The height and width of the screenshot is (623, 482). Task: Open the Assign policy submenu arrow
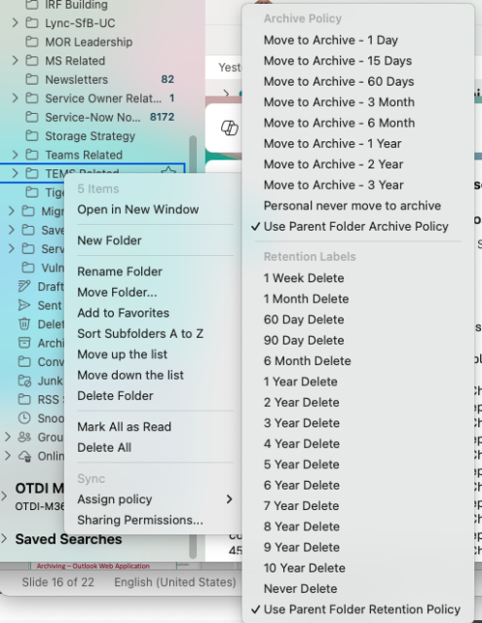click(x=229, y=499)
